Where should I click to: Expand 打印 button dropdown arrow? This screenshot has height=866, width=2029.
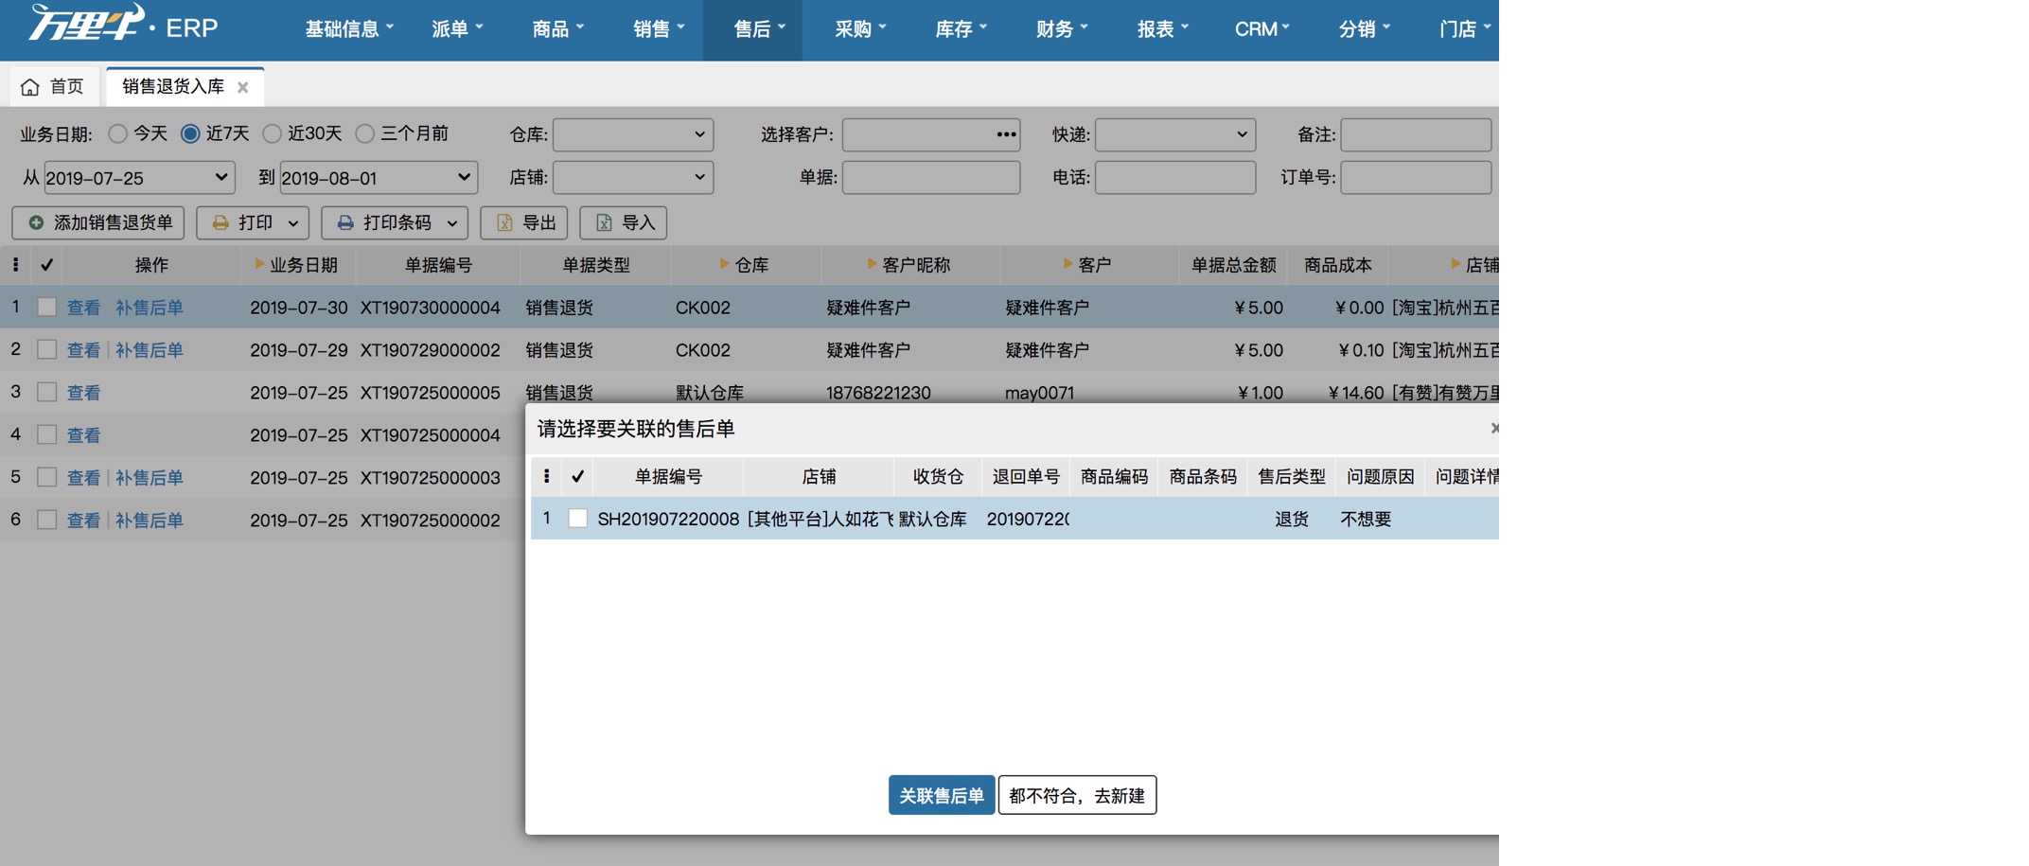click(x=293, y=223)
